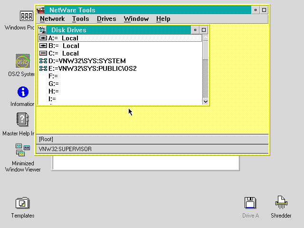Click the Disk Drives title bar
This screenshot has height=228, width=304.
pos(118,30)
